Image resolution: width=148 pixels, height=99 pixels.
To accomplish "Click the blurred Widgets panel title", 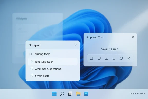I will click(22, 19).
